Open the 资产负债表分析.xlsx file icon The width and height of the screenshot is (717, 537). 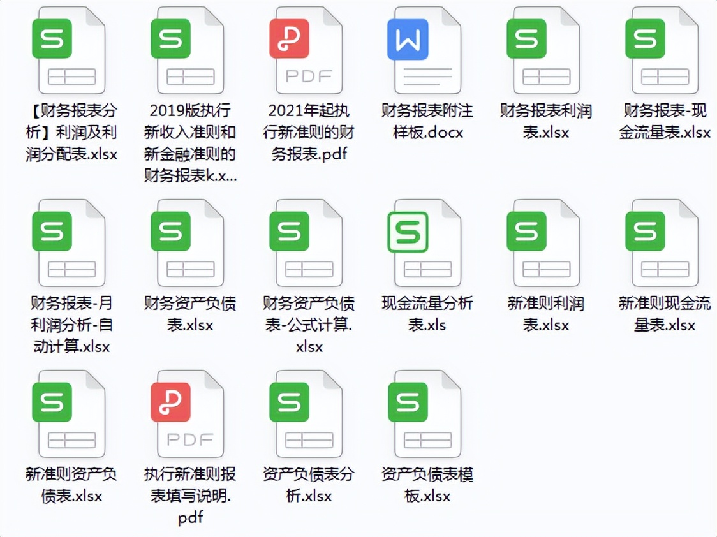[x=307, y=413]
